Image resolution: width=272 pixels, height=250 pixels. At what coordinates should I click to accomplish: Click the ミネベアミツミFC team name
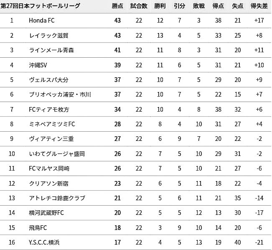52,124
